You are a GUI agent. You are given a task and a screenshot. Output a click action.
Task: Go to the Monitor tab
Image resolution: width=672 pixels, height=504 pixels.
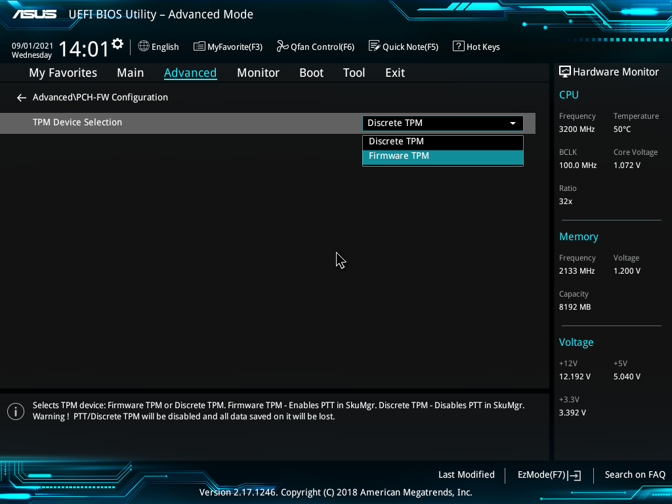[x=258, y=72]
